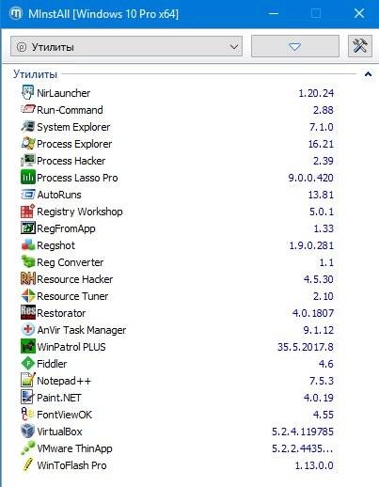Click the RegFromApp label
This screenshot has height=487, width=379.
66,228
